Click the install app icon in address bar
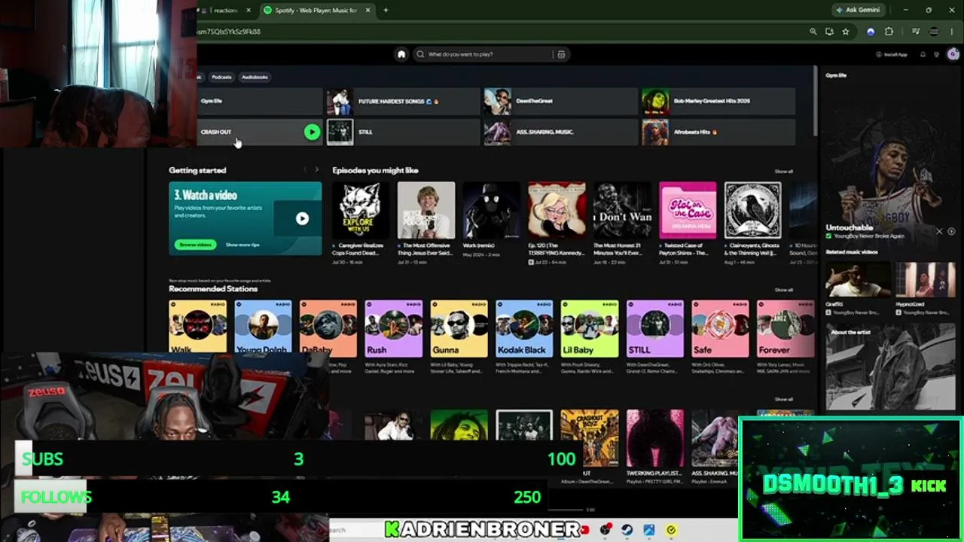The height and width of the screenshot is (542, 964). [x=829, y=32]
